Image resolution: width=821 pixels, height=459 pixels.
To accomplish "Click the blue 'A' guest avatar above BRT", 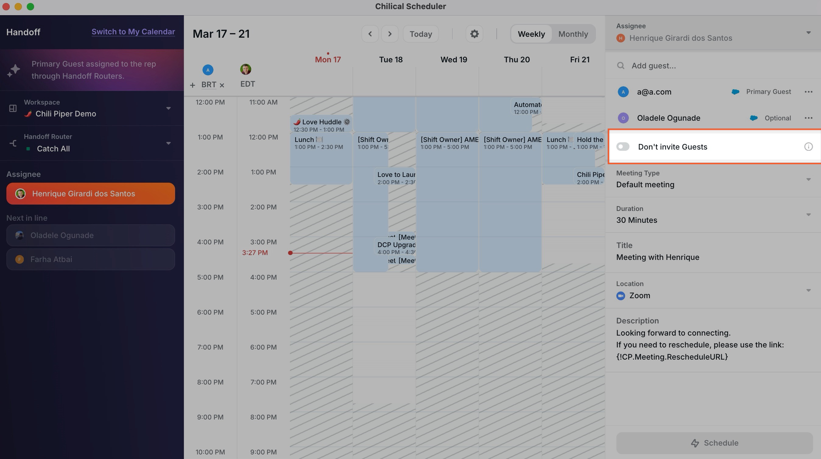I will tap(208, 70).
